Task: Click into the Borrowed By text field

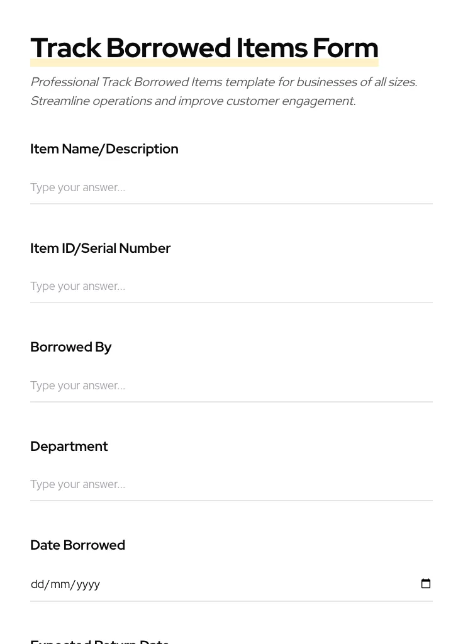Action: click(x=231, y=386)
